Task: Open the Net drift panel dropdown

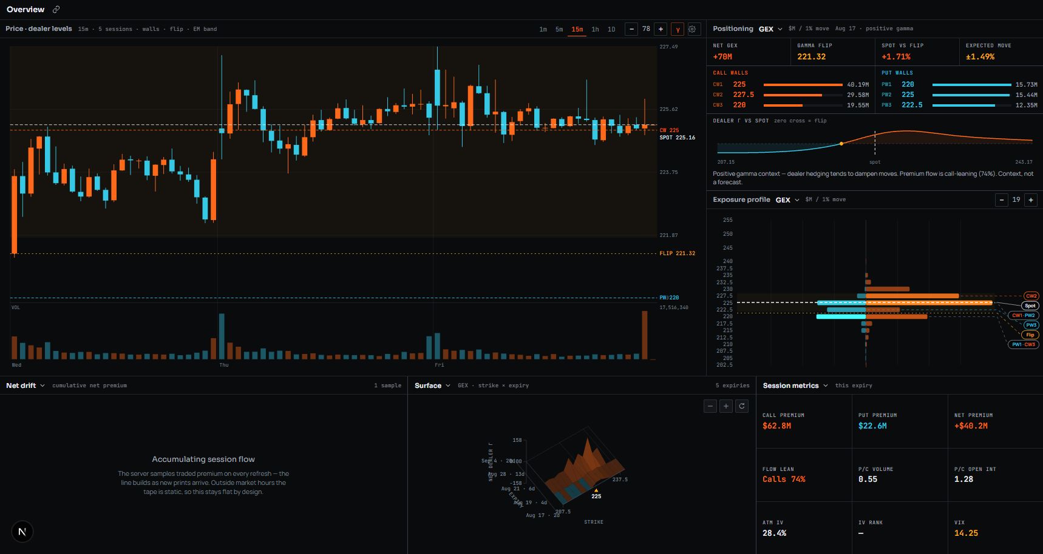Action: click(x=25, y=385)
